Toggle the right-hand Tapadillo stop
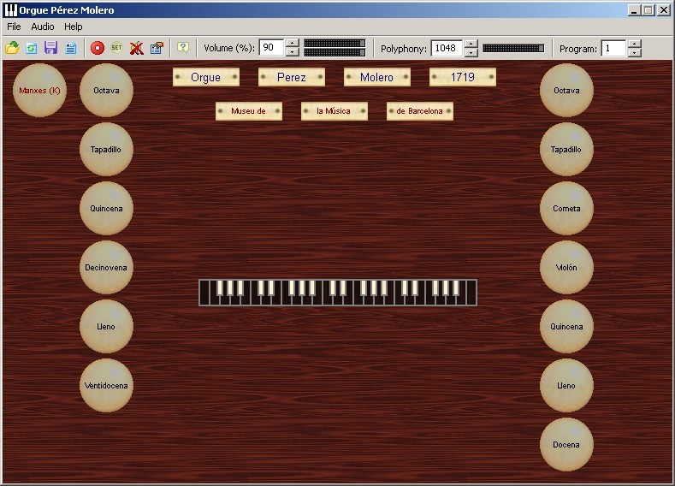The width and height of the screenshot is (675, 486). click(x=566, y=150)
